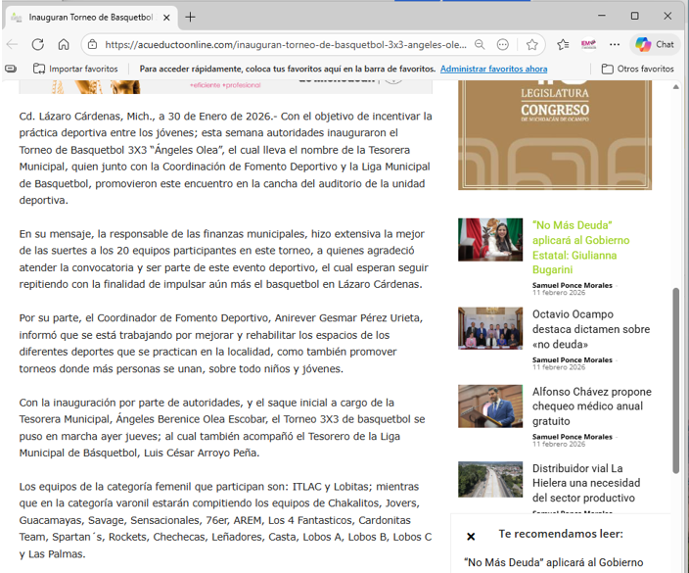
Task: Open Otros favoritos folder
Action: click(x=637, y=69)
